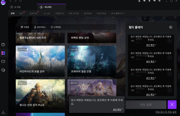180x116 pixels.
Task: Open the chat bubble sidebar icon
Action: 3,62
